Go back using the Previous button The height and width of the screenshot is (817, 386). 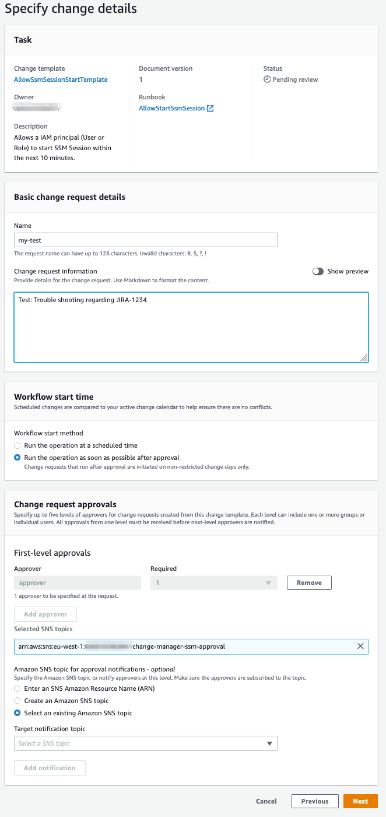click(315, 801)
